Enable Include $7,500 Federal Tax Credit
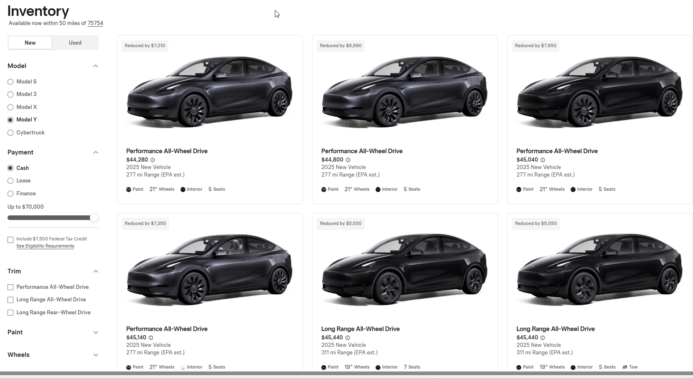 click(x=10, y=240)
